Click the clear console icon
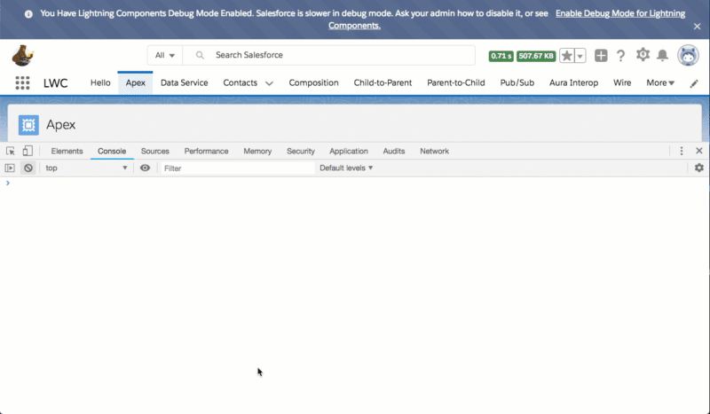Image resolution: width=710 pixels, height=414 pixels. pos(28,168)
